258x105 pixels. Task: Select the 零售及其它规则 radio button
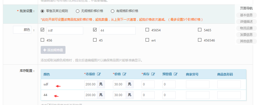pyautogui.click(x=43, y=11)
